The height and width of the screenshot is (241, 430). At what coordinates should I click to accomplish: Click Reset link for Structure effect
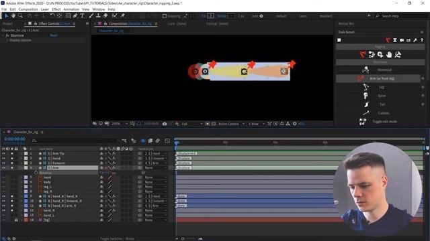click(x=54, y=35)
